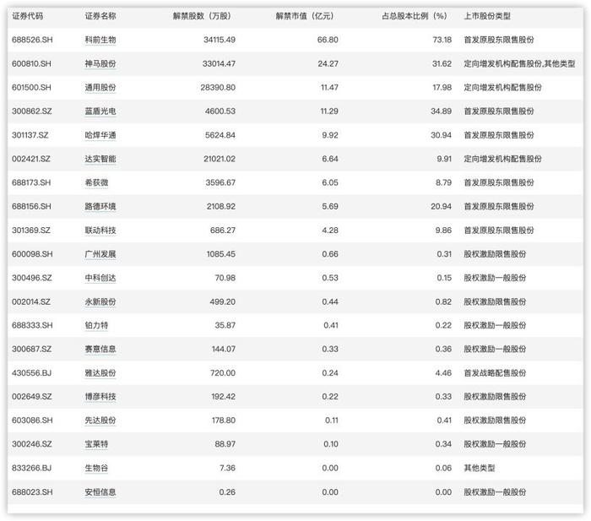
Task: Open the 希荻微 stock link
Action: pyautogui.click(x=96, y=182)
